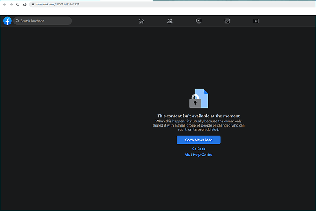Click the browser back arrow

(5, 4)
